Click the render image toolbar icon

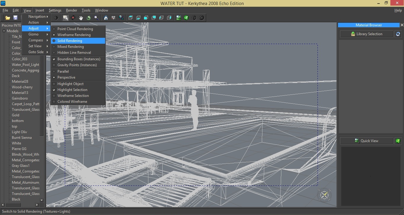178,18
